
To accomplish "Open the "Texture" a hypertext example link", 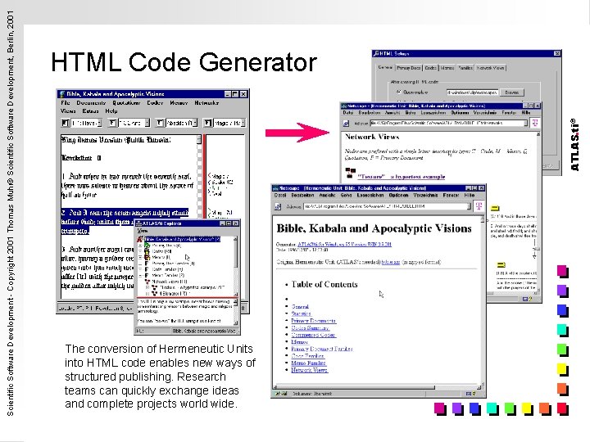I will (x=402, y=176).
